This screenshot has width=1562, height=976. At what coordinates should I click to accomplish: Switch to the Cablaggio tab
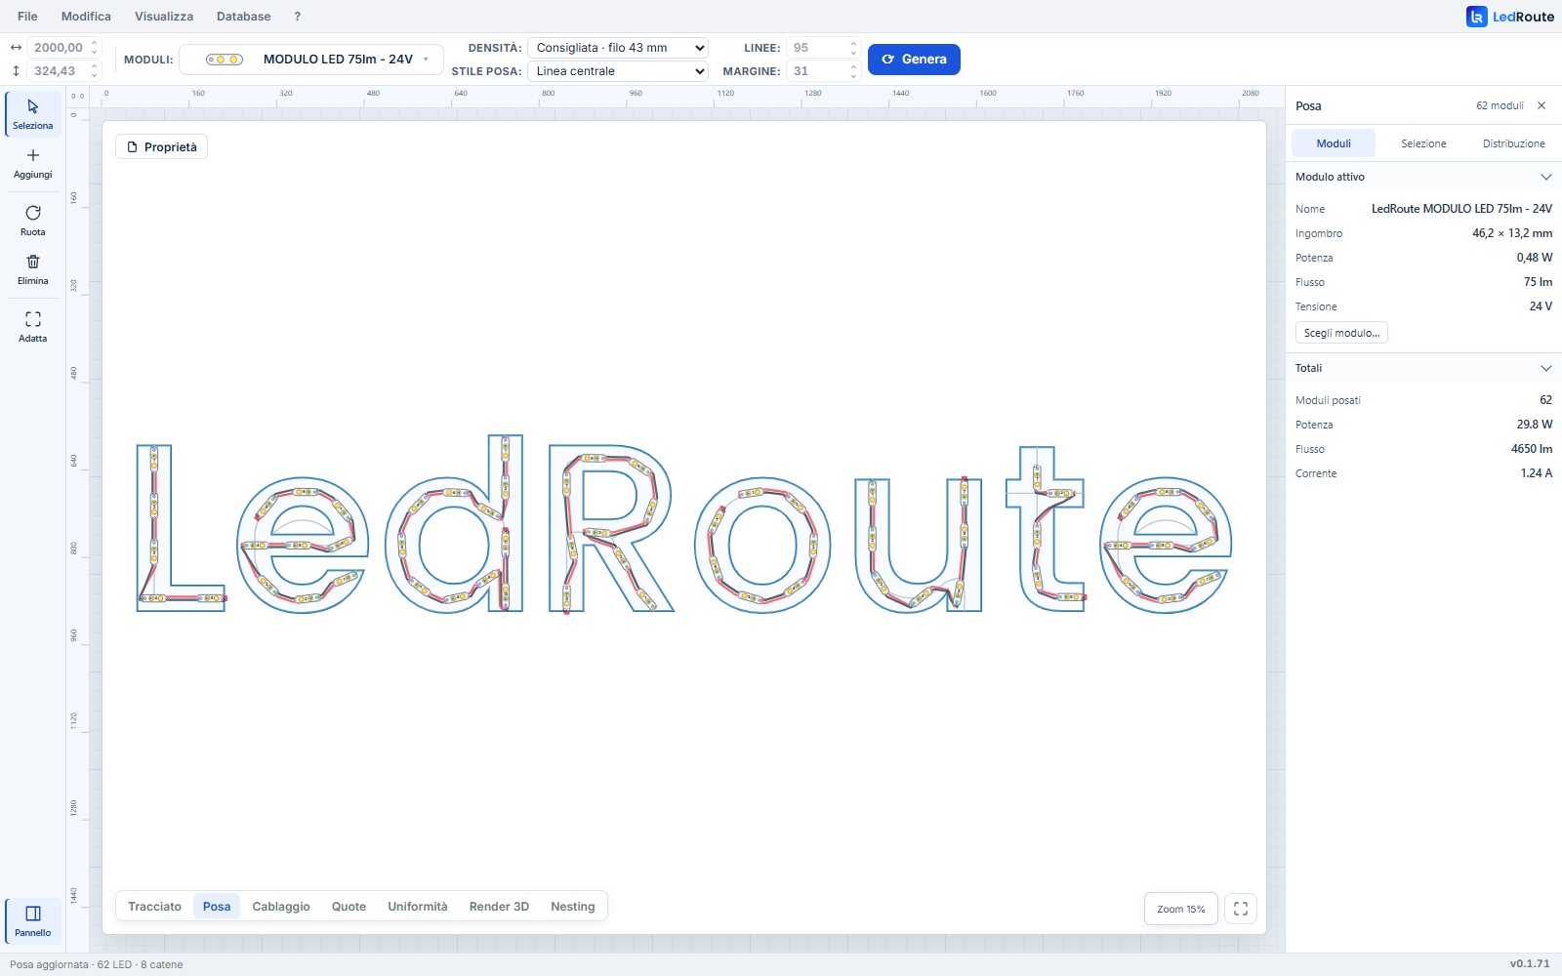(281, 907)
